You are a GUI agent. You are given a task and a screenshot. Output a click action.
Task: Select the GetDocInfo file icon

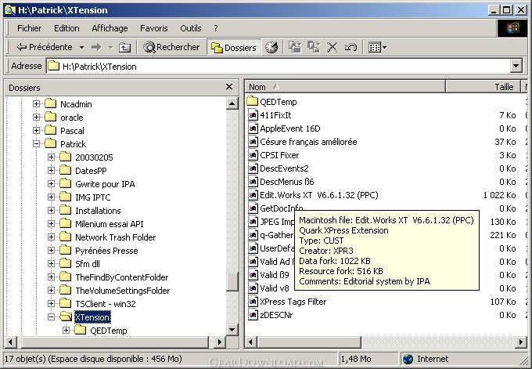tap(253, 208)
